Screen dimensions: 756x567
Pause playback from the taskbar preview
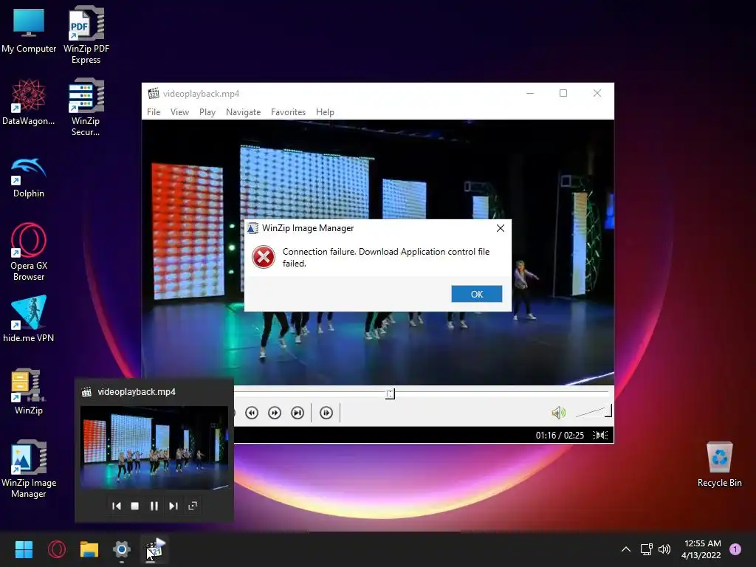154,506
